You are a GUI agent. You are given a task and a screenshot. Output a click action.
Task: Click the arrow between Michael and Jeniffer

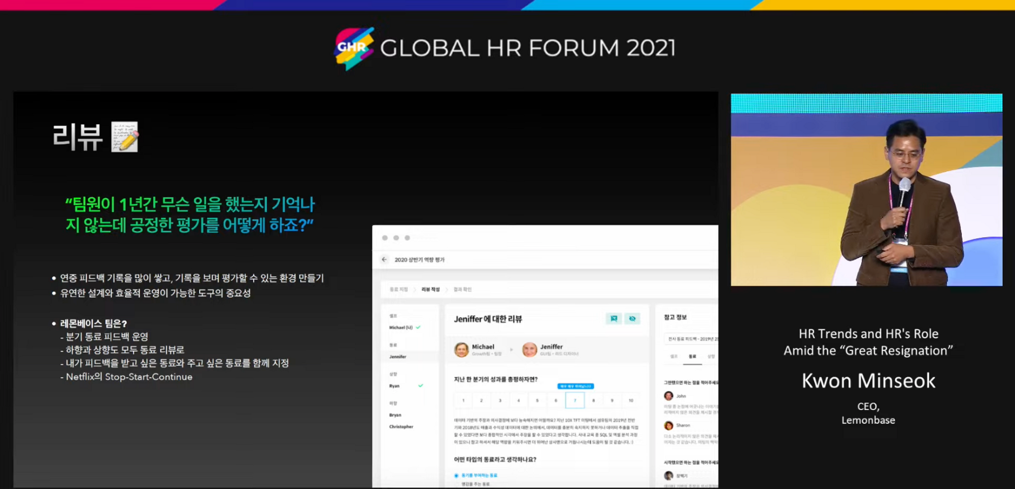coord(511,350)
